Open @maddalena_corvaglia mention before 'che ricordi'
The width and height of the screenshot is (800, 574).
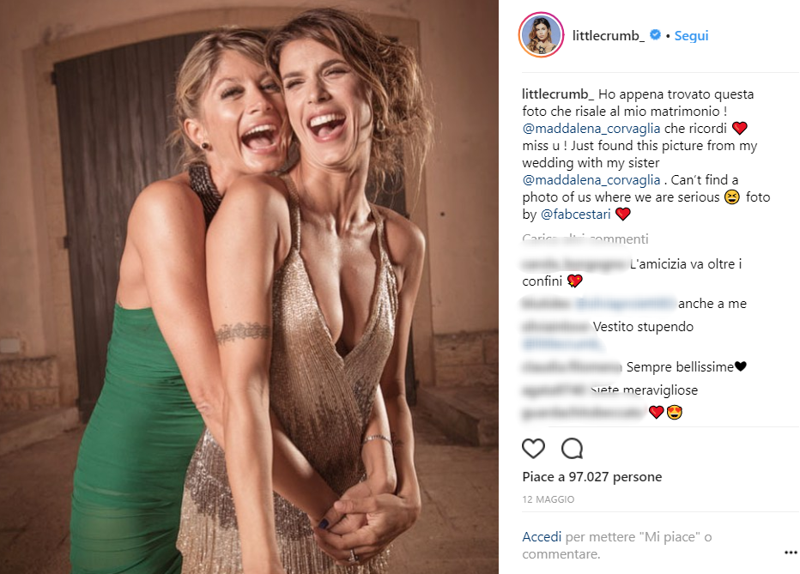[591, 128]
